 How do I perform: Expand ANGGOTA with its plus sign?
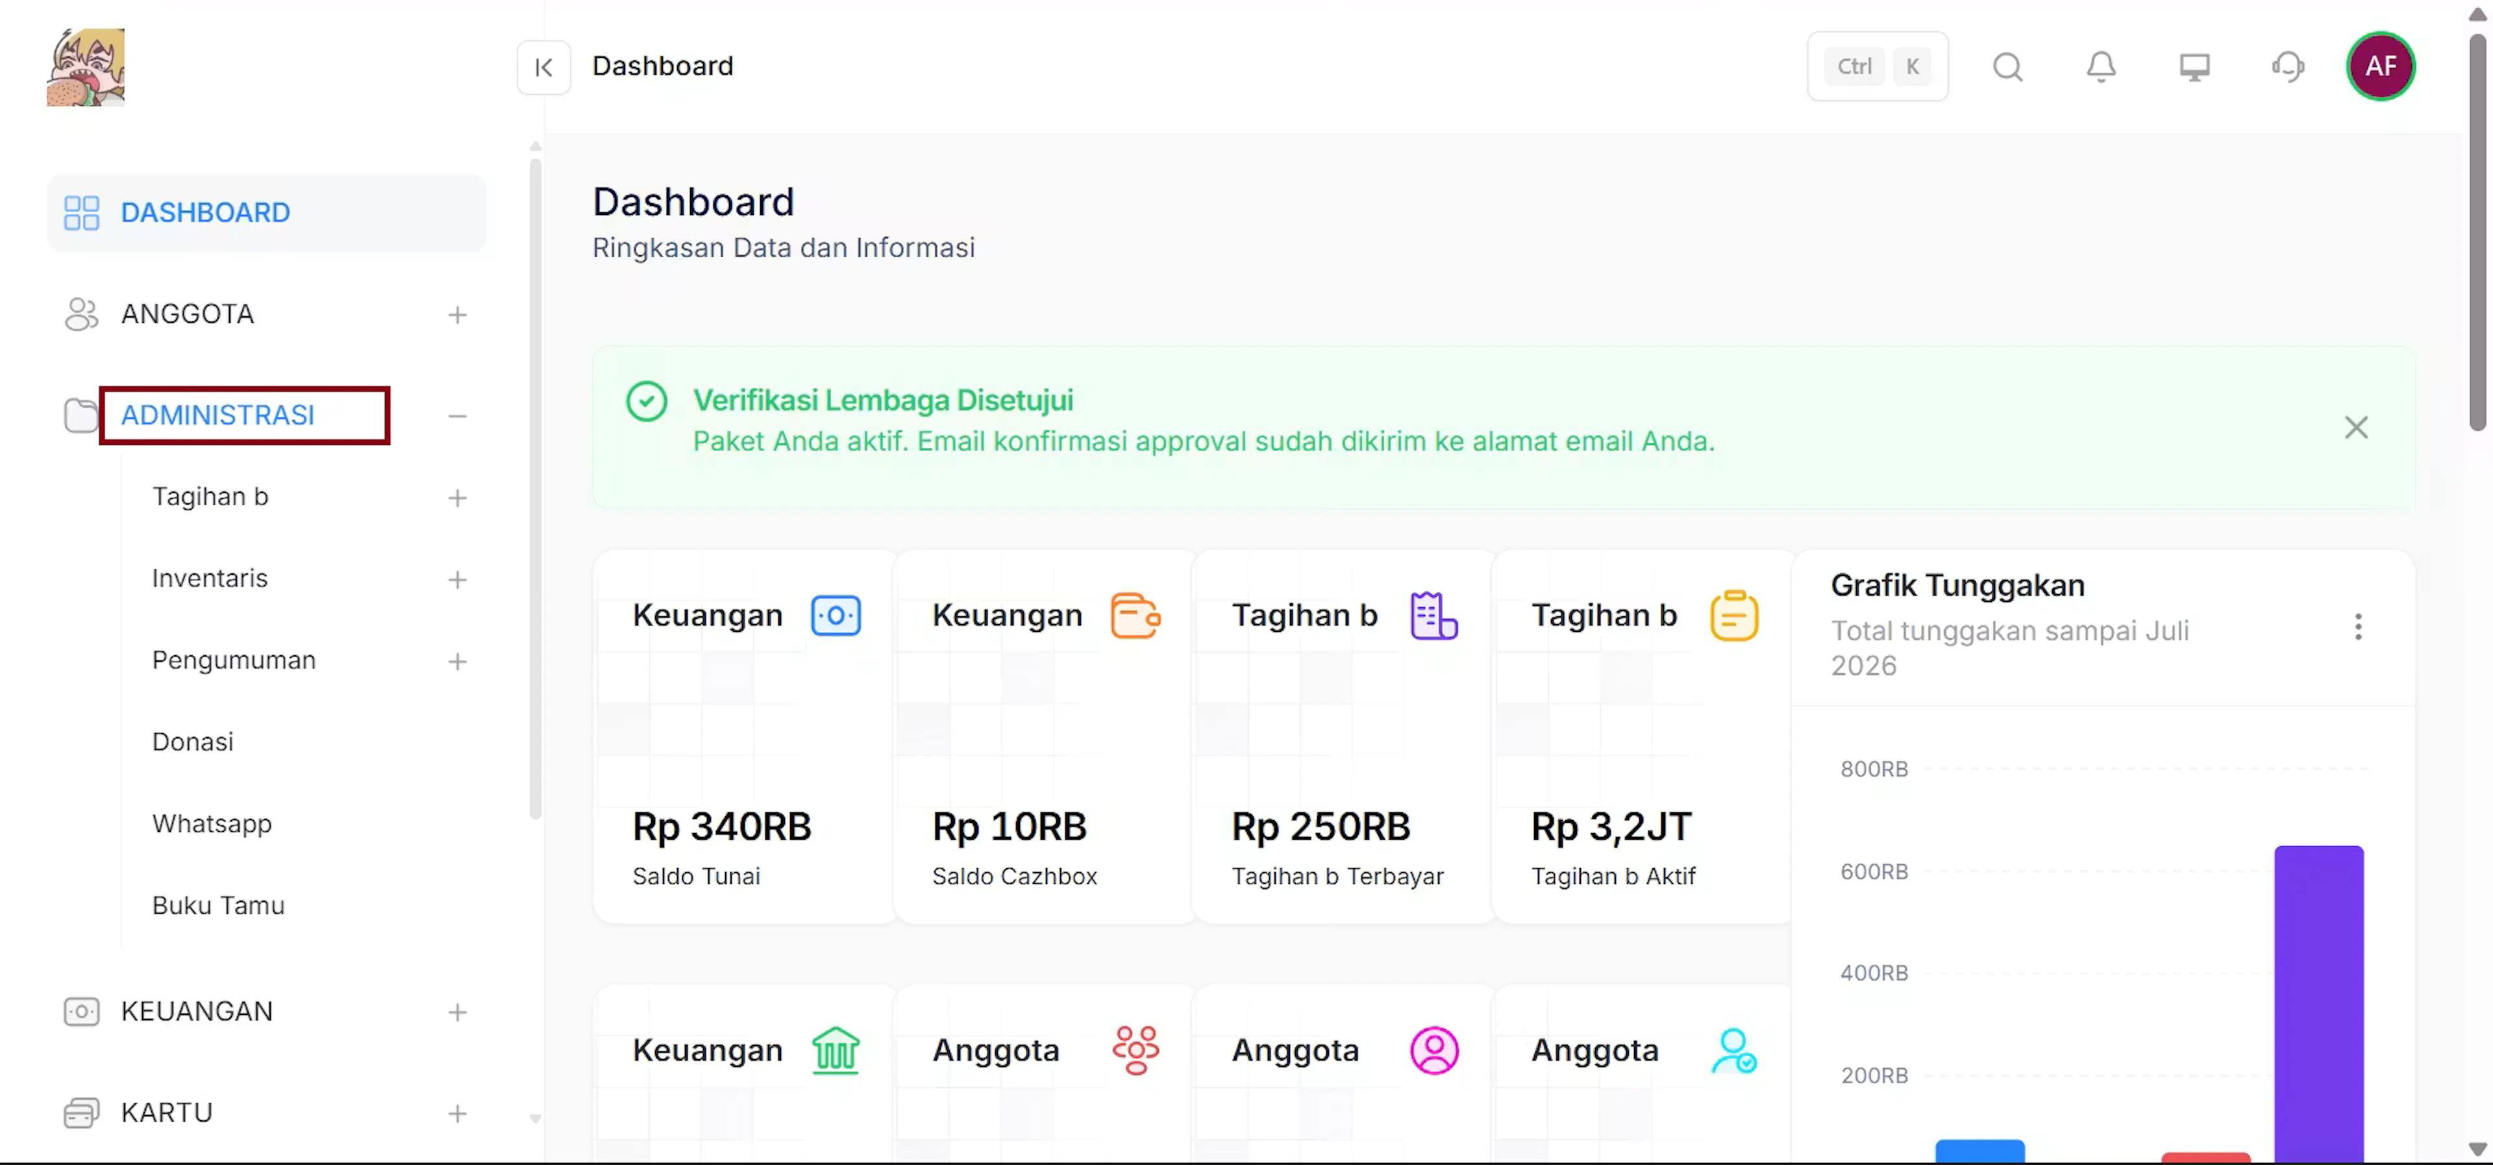pyautogui.click(x=458, y=315)
